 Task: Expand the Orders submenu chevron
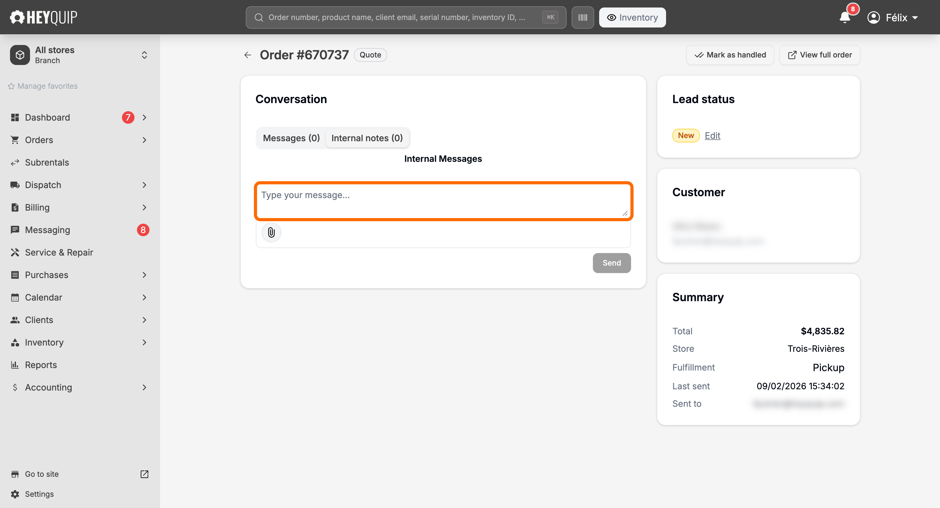click(144, 140)
